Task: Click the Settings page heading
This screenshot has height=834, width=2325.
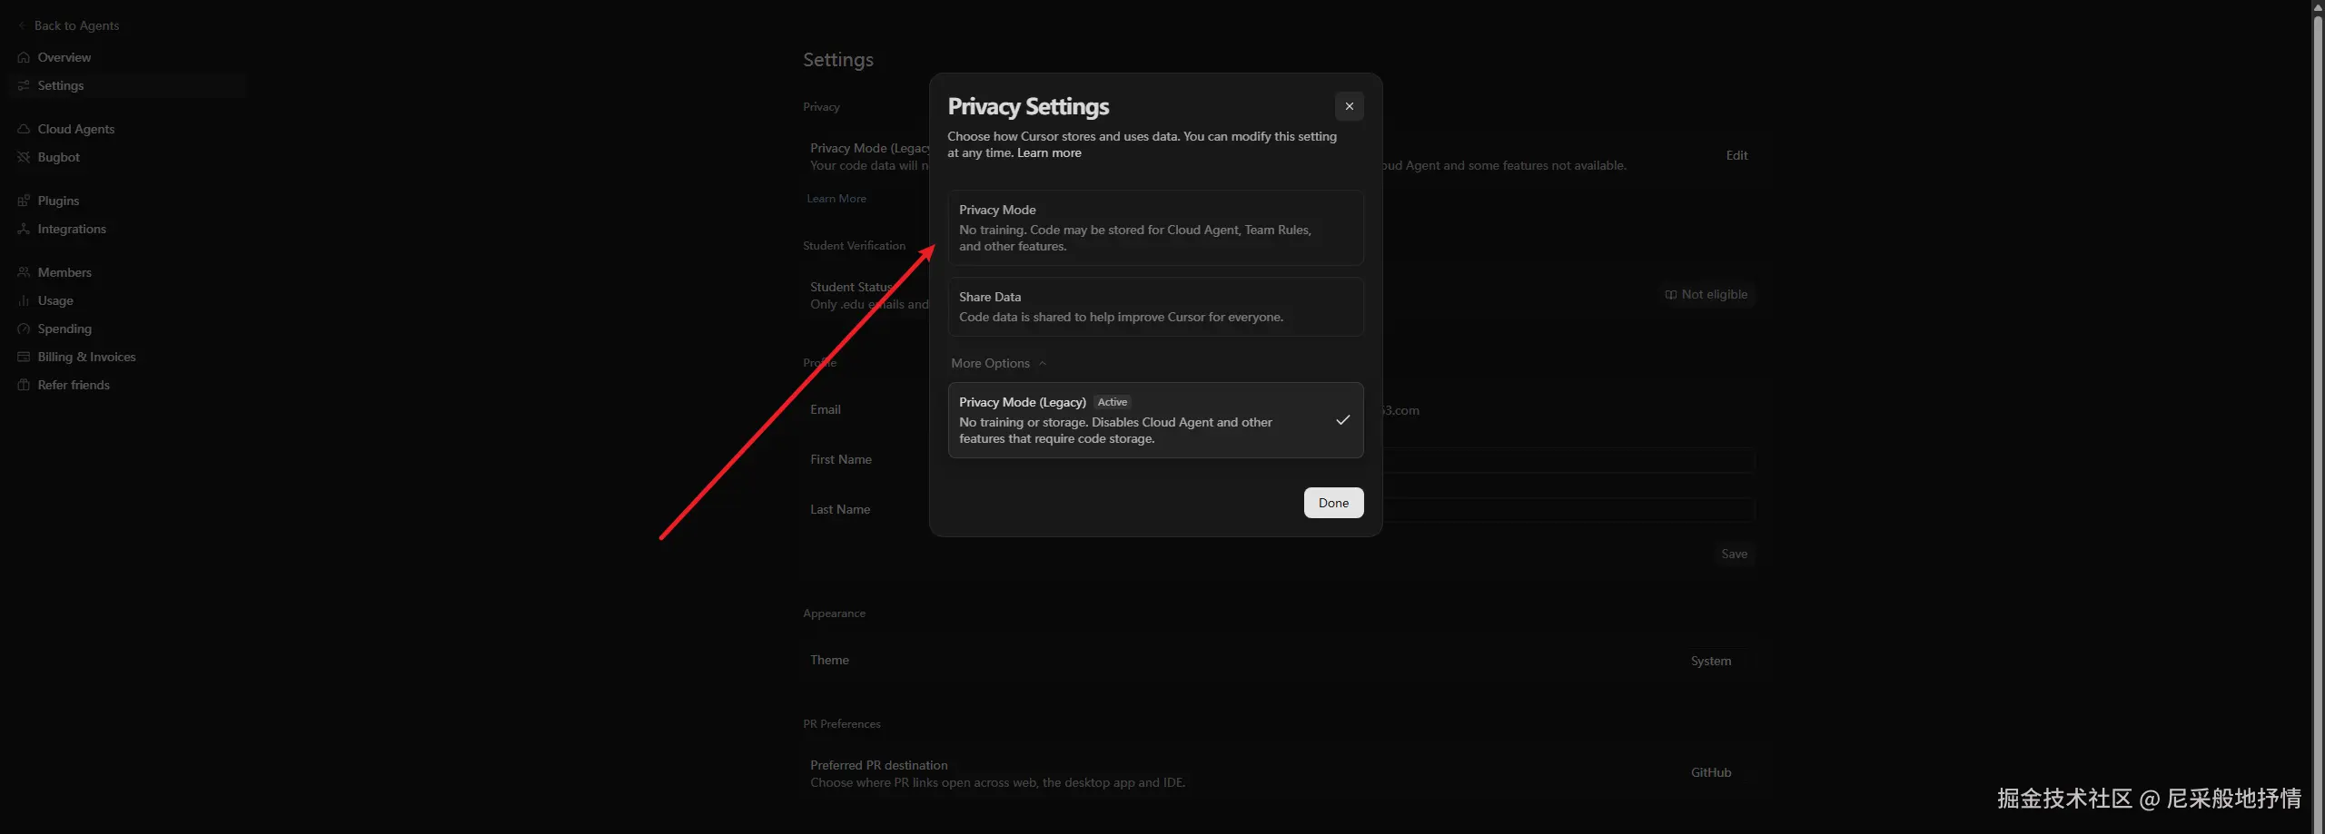Action: (838, 60)
